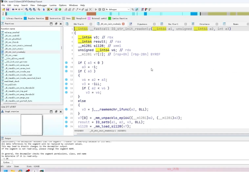The width and height of the screenshot is (249, 172).
Task: Open the No debugger dropdown
Action: pyautogui.click(x=118, y=10)
